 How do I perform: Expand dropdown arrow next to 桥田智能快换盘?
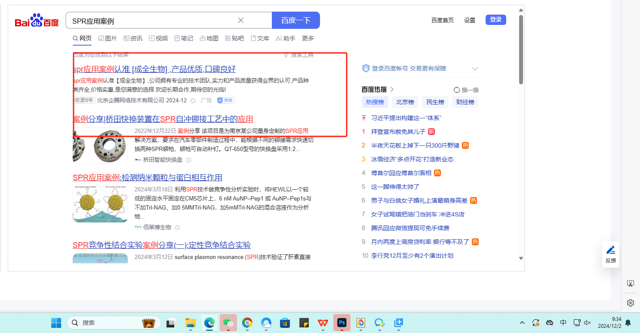[188, 160]
